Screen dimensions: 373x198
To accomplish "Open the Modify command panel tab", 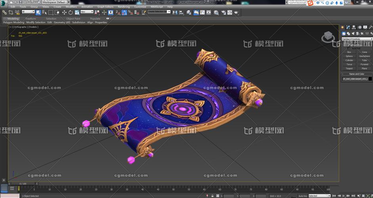I will click(348, 27).
